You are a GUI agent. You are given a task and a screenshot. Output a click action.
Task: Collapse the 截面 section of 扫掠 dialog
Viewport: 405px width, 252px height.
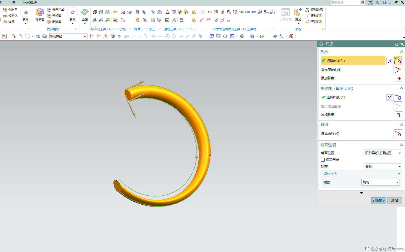point(401,52)
